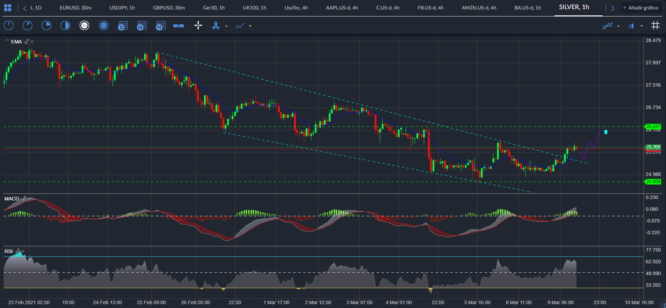666x308 pixels.
Task: Expand the drawing tools dropdown arrow
Action: (226, 26)
